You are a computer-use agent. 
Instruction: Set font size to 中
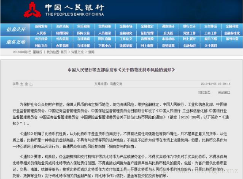pos(27,84)
